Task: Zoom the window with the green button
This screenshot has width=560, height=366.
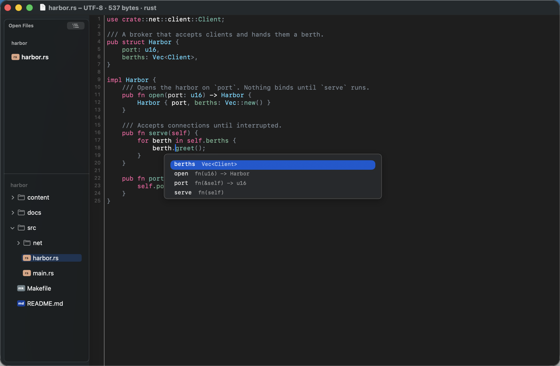Action: pos(29,8)
